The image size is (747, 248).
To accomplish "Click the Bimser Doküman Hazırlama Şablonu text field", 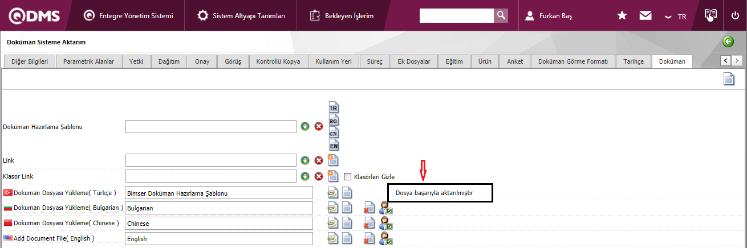I will 219,193.
